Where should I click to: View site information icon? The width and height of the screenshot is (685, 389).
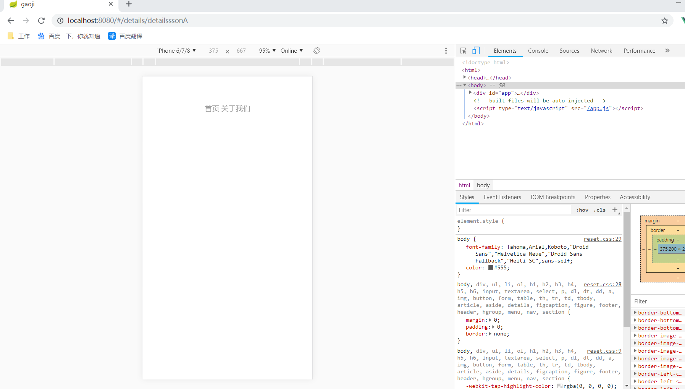[x=60, y=21]
